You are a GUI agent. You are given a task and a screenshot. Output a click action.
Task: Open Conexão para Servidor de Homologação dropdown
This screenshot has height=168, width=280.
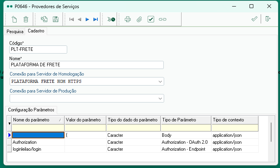pyautogui.click(x=160, y=81)
